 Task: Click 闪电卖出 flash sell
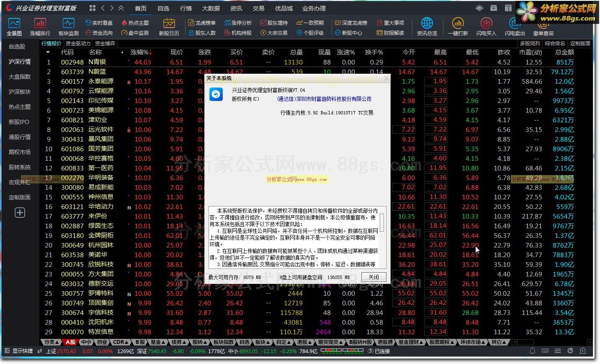click(x=515, y=27)
